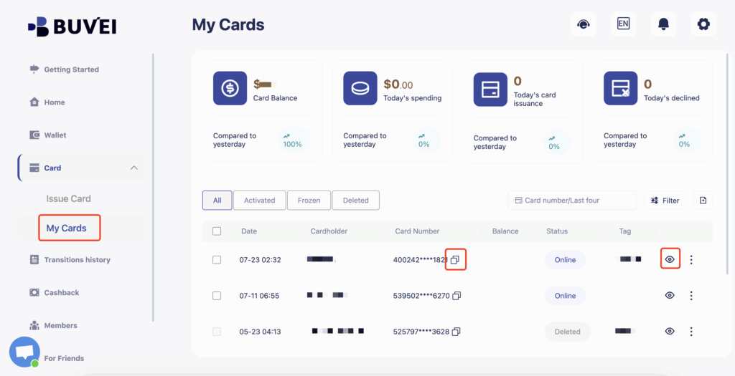Open the live chat bubble

(24, 352)
